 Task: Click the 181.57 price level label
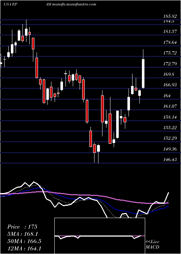170,32
